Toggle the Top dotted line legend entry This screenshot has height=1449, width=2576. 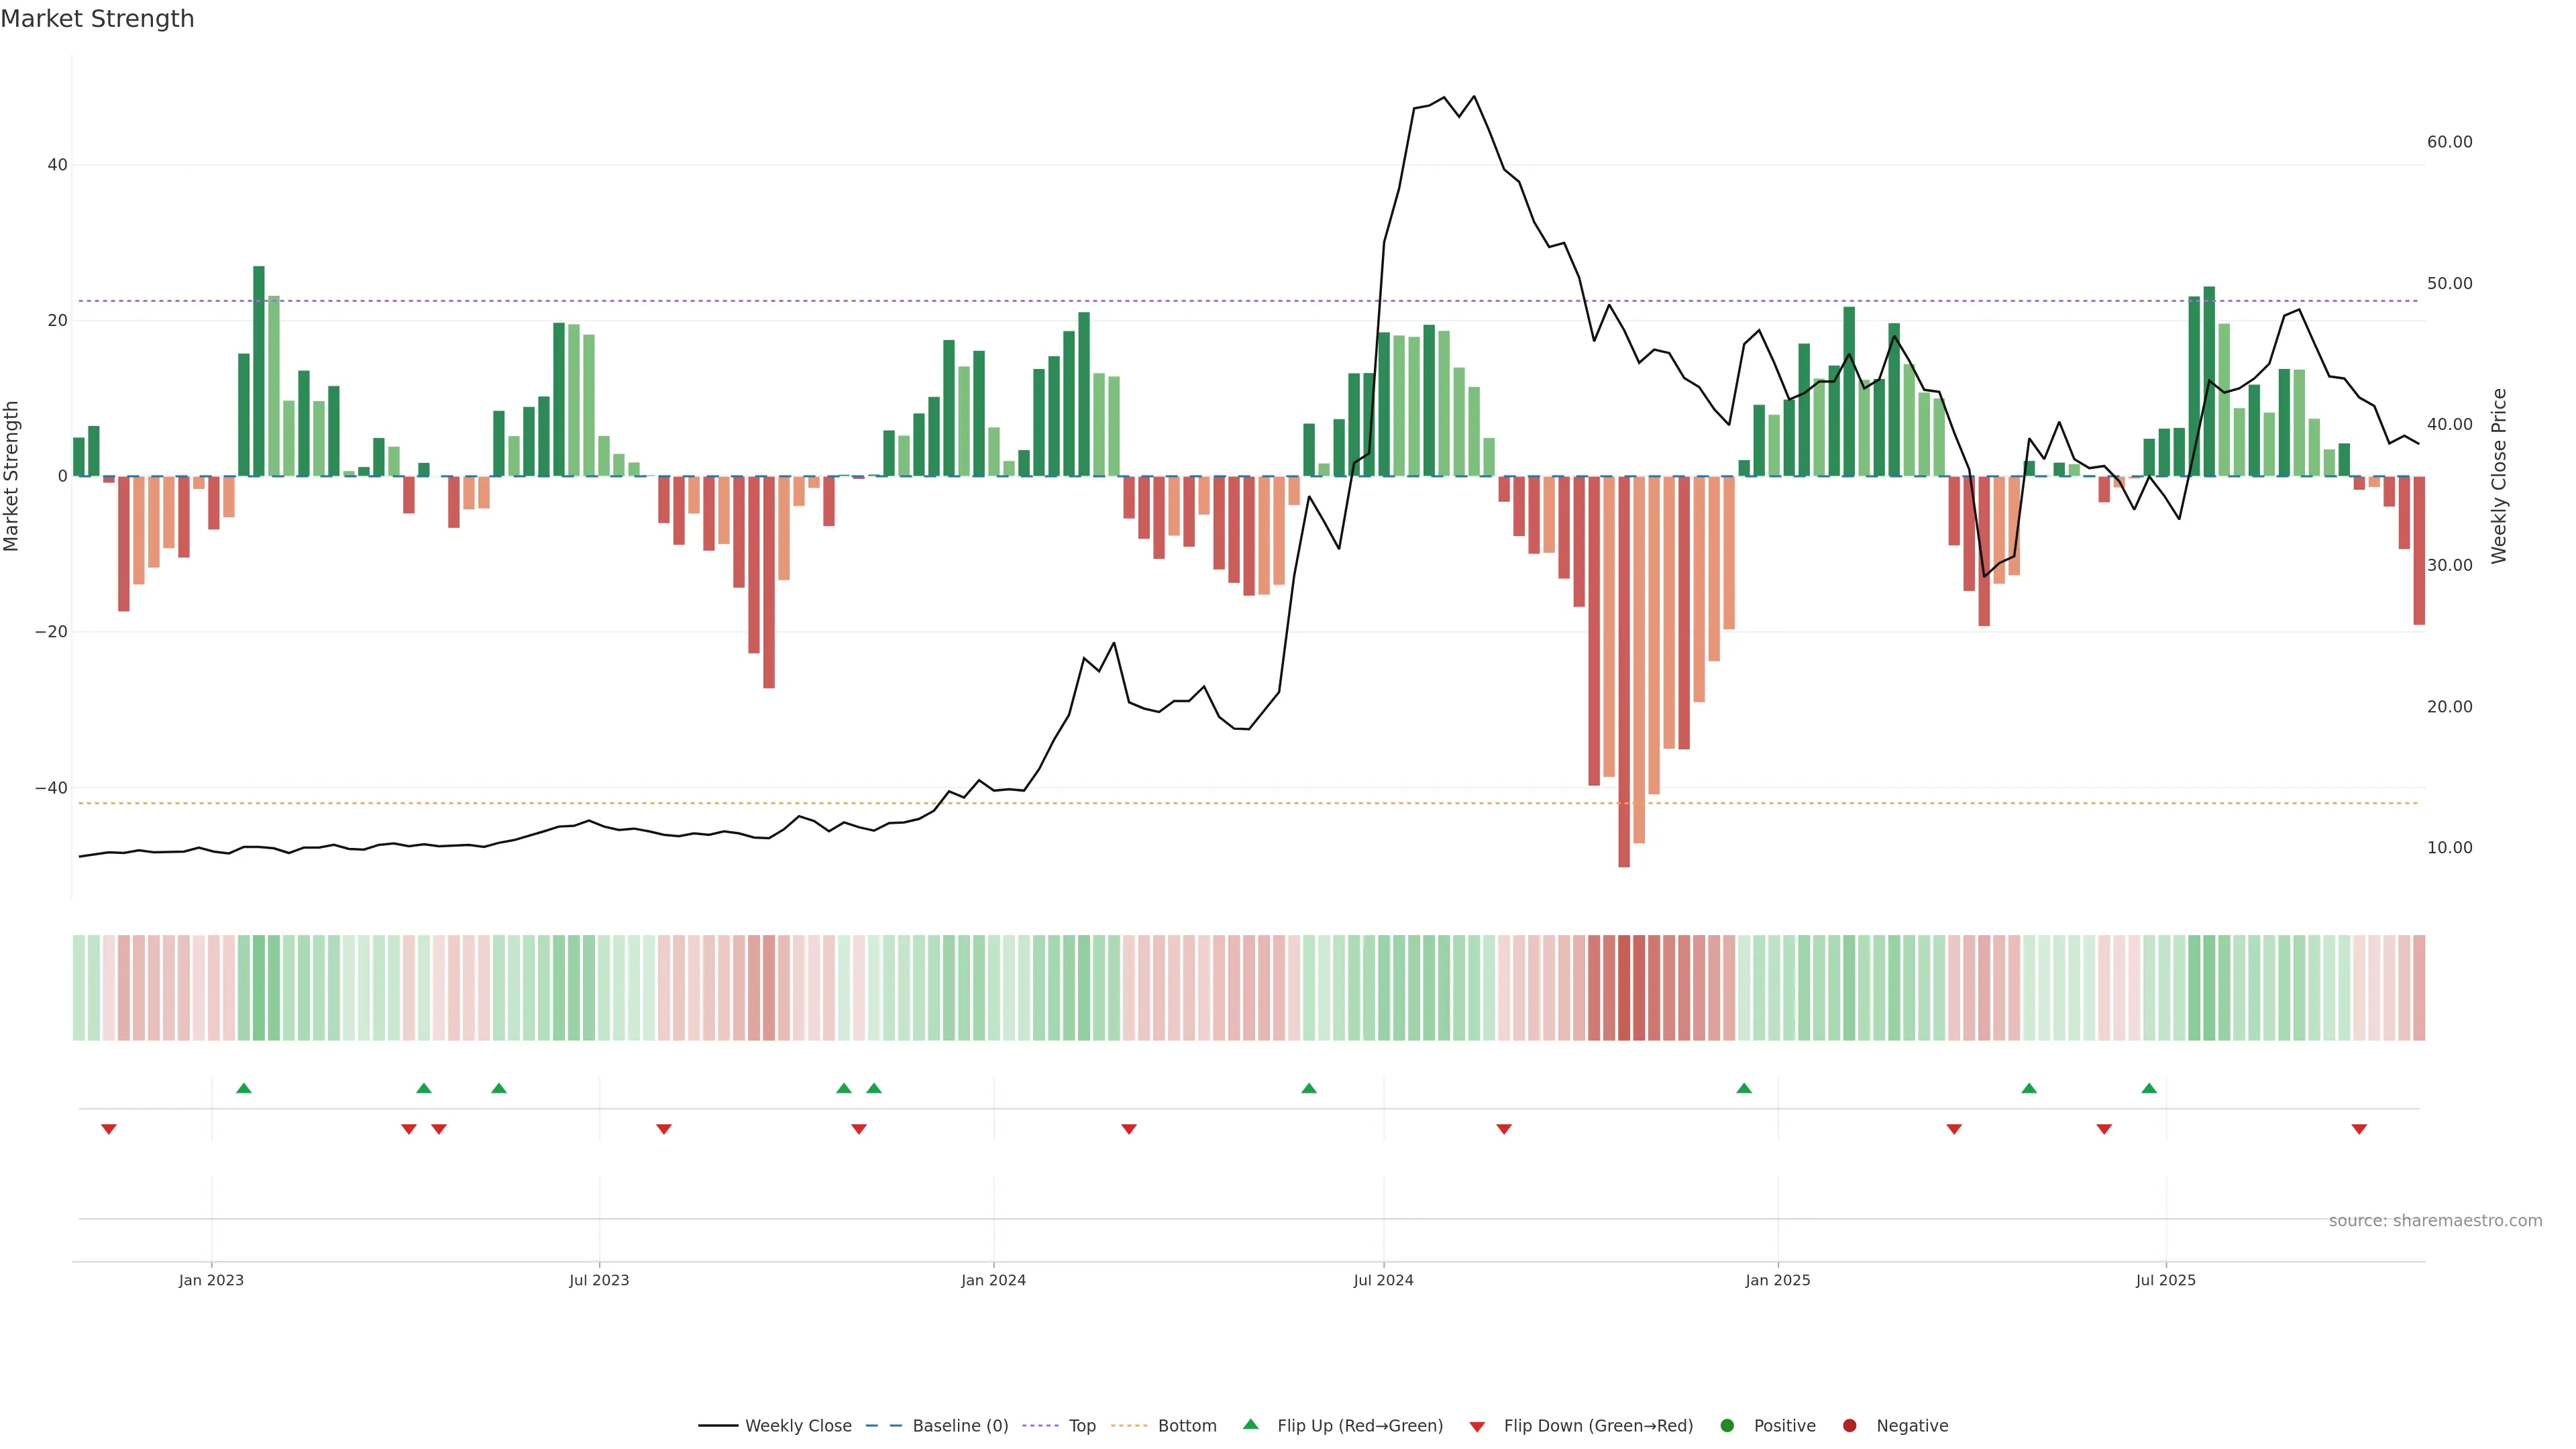point(1081,1426)
